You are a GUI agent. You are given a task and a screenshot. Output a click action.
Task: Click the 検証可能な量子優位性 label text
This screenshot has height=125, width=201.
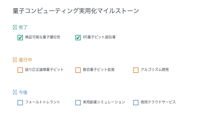coord(43,37)
